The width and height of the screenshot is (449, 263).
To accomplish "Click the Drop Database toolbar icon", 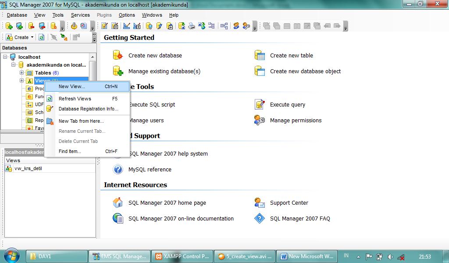I will (31, 26).
